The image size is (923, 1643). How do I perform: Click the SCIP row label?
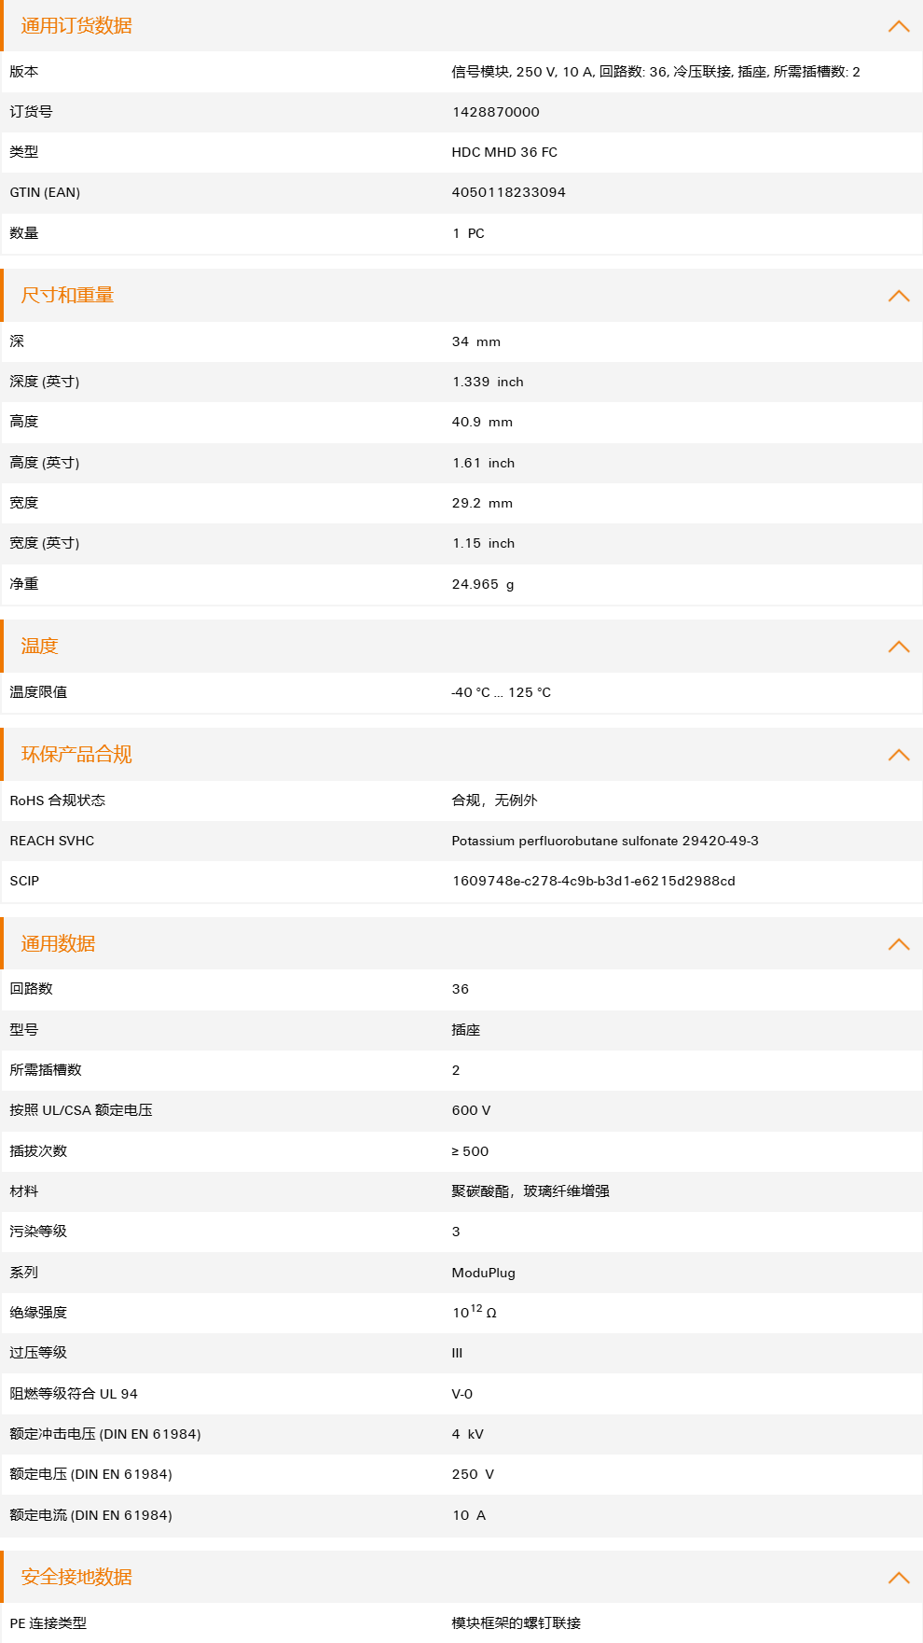[24, 881]
